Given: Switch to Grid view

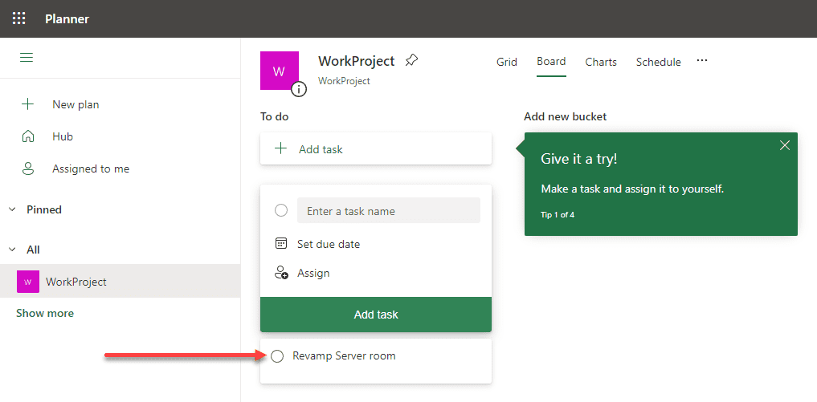Looking at the screenshot, I should coord(506,62).
